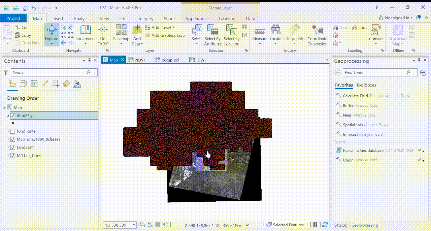Screen dimensions: 431x231
Task: Expand the MNT25_Ticino layer
Action: pyautogui.click(x=8, y=156)
